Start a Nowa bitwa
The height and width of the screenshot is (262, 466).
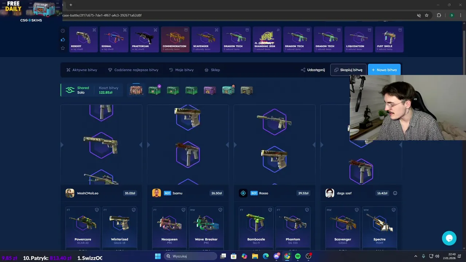[x=384, y=70]
